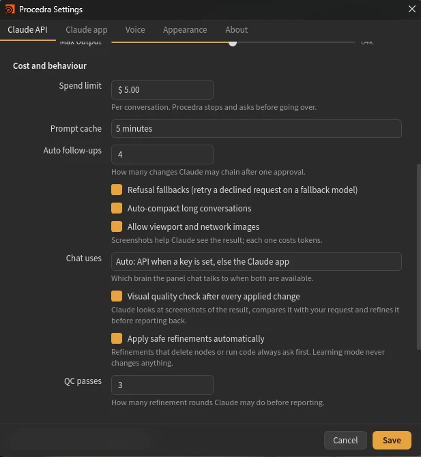Screen dimensions: 421x457
Task: Open the Chat uses dropdown
Action: tap(257, 262)
